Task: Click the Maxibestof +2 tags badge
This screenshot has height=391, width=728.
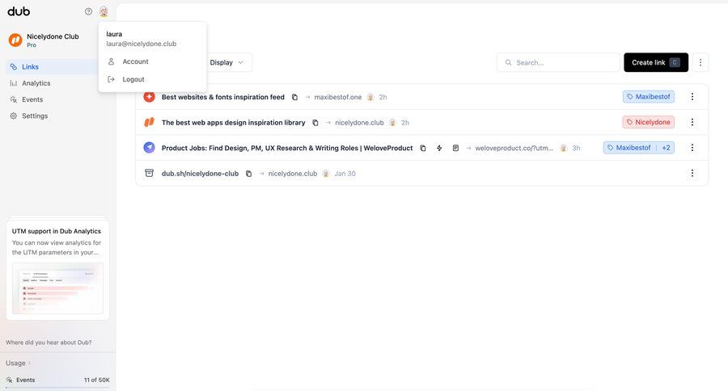Action: (x=639, y=148)
